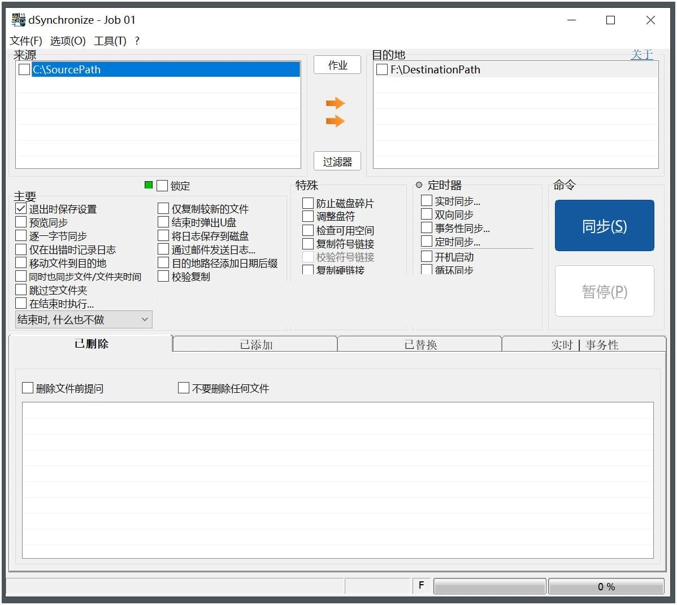The image size is (677, 605).
Task: Select the F:\DestinationPath list entry
Action: tap(435, 69)
